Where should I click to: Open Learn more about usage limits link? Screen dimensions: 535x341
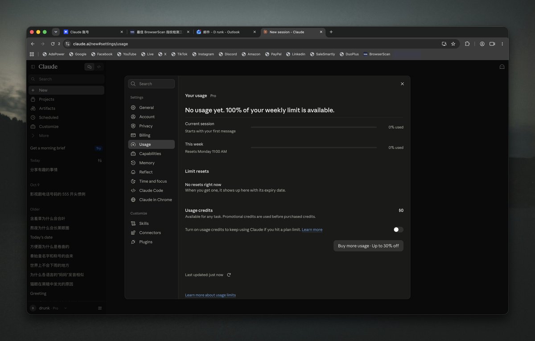point(210,295)
